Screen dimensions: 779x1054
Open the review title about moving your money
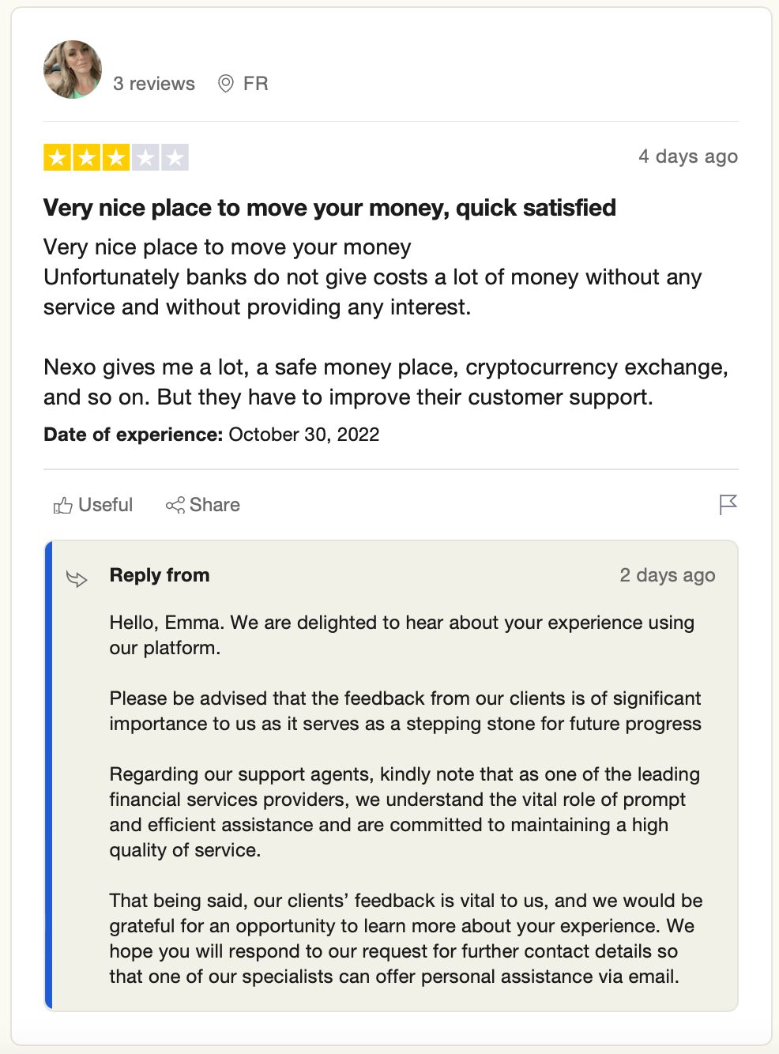click(x=329, y=208)
